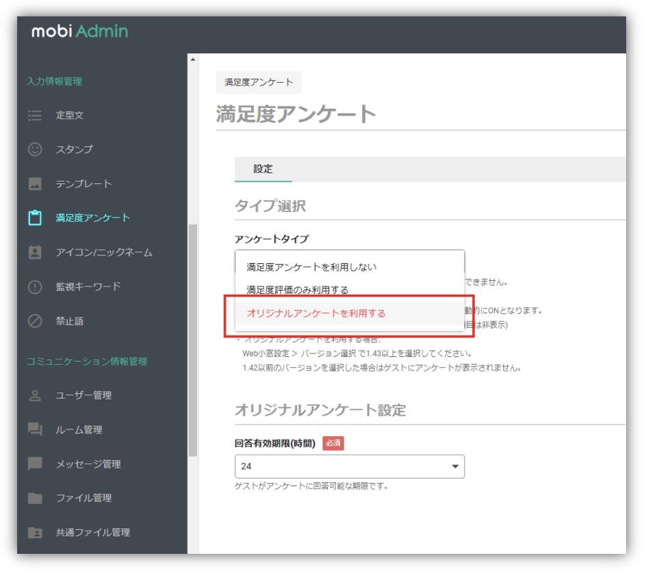Click the 満足度アンケート breadcrumb

[x=259, y=82]
